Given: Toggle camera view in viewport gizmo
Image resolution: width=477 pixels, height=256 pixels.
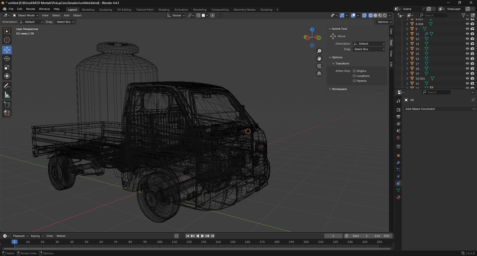Looking at the screenshot, I should (319, 66).
